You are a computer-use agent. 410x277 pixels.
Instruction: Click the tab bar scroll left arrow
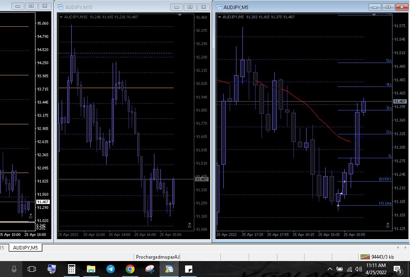click(398, 248)
